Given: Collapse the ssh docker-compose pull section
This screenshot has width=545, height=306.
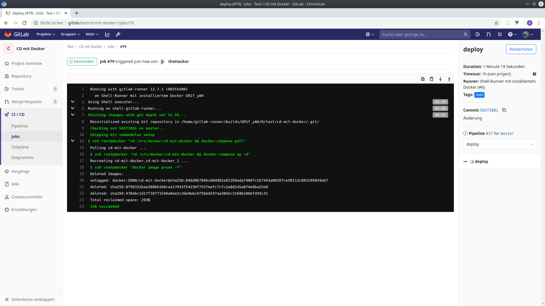Looking at the screenshot, I should click(73, 141).
